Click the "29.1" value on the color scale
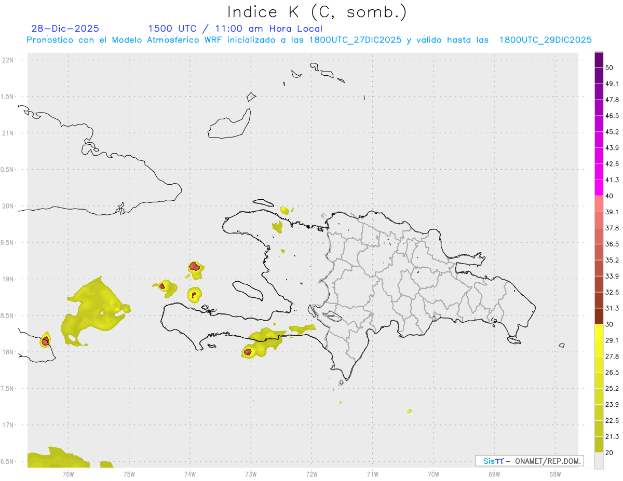Viewport: 623px width, 481px height. click(x=612, y=340)
